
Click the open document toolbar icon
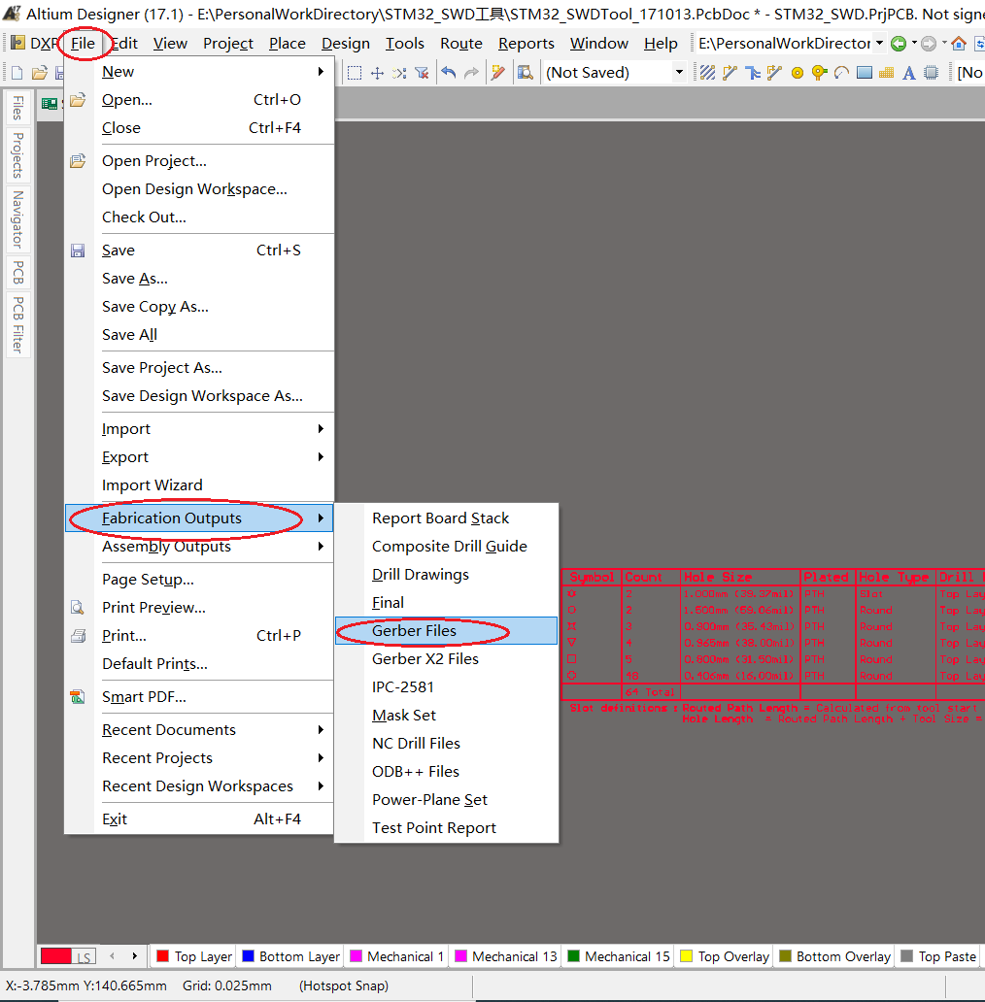point(40,73)
